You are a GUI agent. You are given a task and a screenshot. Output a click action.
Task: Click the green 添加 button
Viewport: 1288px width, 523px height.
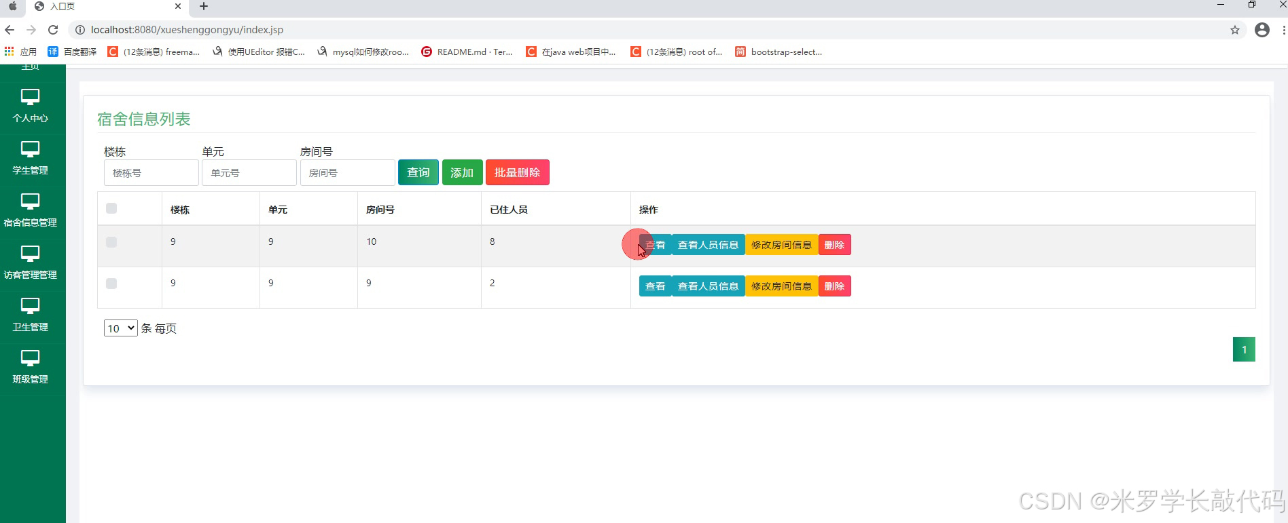[x=462, y=172]
